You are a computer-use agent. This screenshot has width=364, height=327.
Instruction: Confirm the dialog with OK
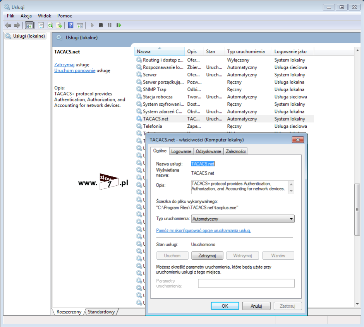(225, 306)
